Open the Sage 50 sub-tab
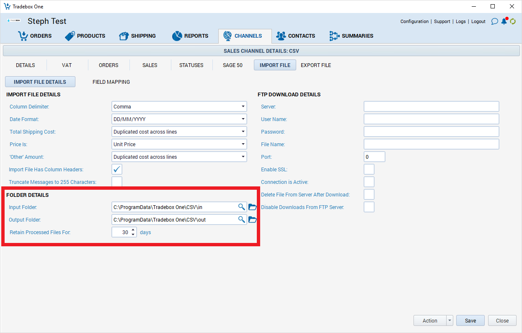Viewport: 522px width, 333px height. (x=233, y=65)
